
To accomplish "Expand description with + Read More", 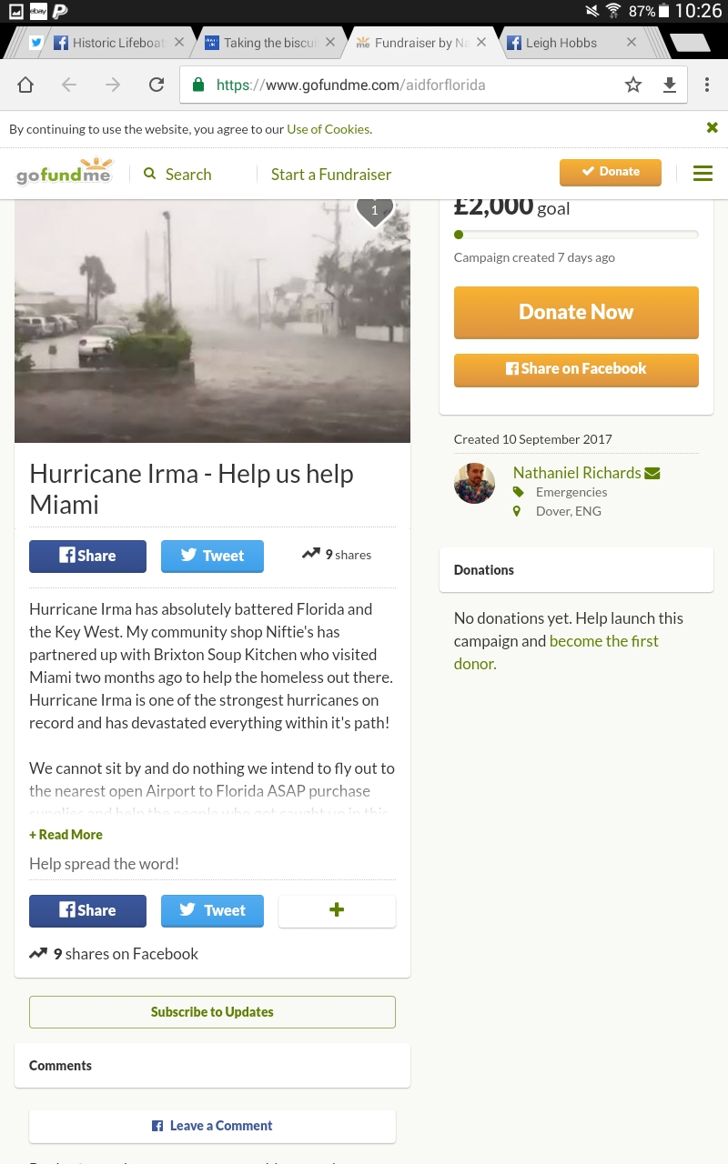I will (x=66, y=835).
